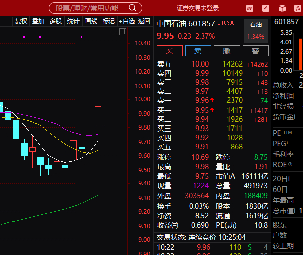Screen dimensions: 303x255
Task: Click 证券交易未登录 login status
Action: [x=197, y=8]
